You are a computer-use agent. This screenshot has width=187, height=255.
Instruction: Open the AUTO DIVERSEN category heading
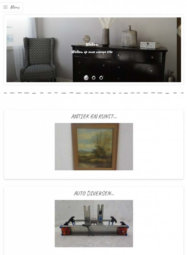tap(94, 193)
